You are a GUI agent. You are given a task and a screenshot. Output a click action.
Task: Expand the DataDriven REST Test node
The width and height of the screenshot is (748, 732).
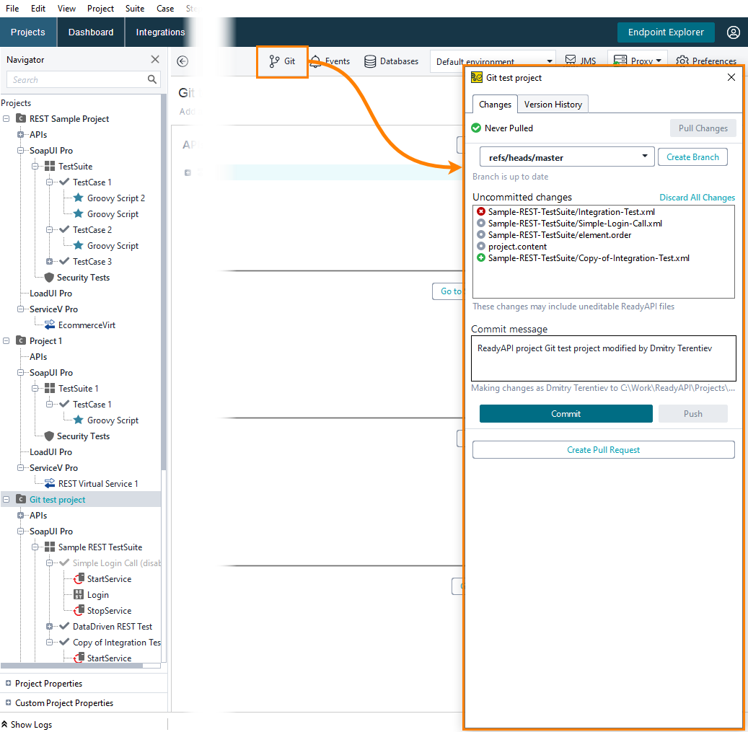point(49,626)
